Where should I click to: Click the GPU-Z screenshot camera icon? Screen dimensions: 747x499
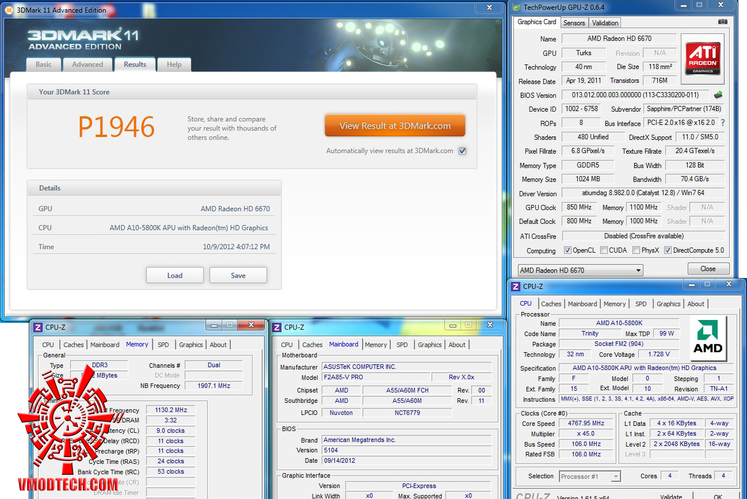(722, 22)
